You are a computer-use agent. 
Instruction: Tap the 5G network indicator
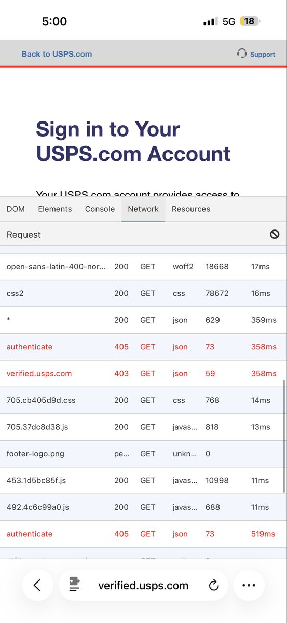click(229, 21)
